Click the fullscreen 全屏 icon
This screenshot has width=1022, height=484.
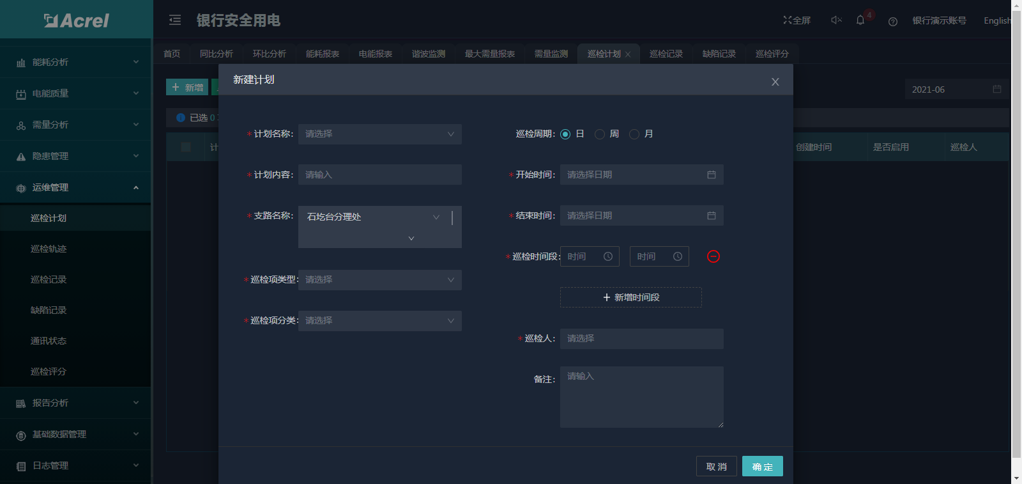point(788,20)
